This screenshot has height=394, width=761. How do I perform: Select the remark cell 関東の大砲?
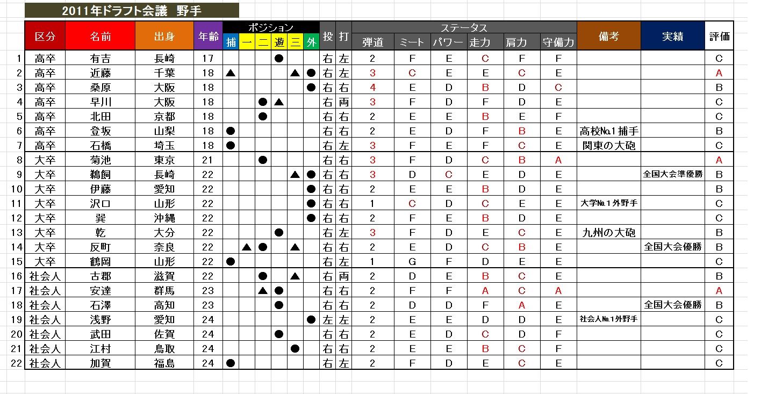pos(608,146)
